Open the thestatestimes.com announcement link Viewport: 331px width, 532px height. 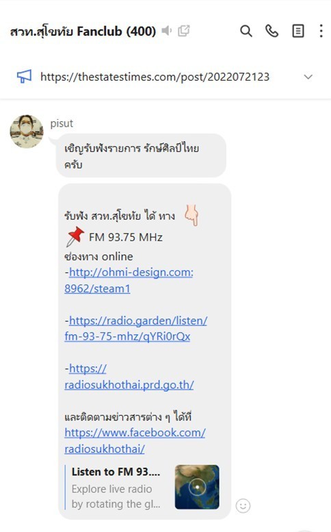pos(155,77)
